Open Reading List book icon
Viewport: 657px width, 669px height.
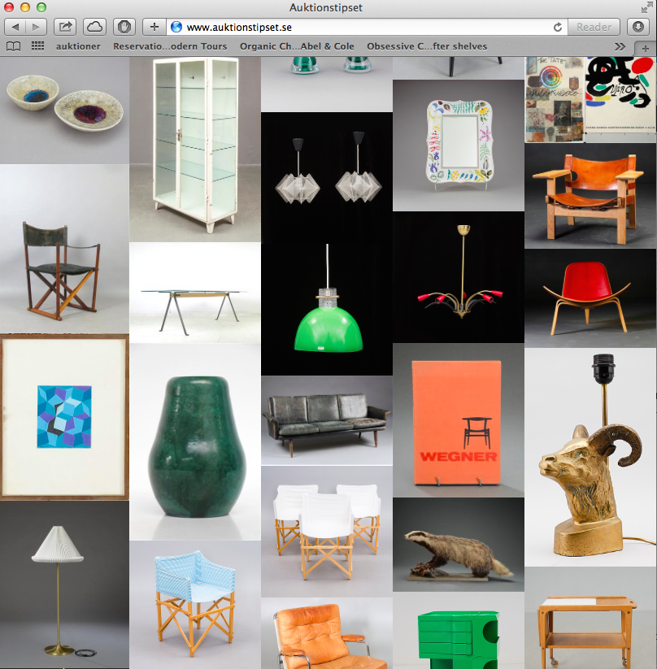[14, 46]
